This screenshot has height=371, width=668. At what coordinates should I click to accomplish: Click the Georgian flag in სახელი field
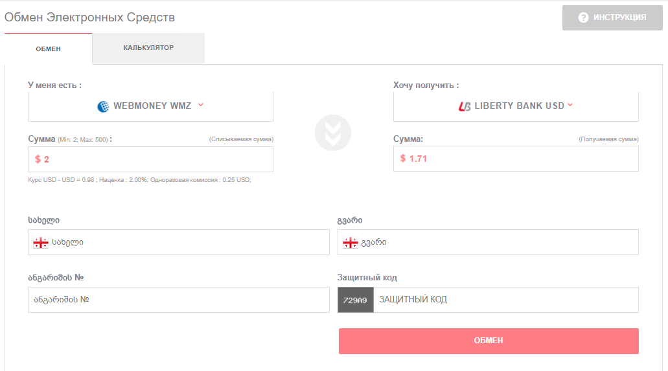pyautogui.click(x=41, y=242)
